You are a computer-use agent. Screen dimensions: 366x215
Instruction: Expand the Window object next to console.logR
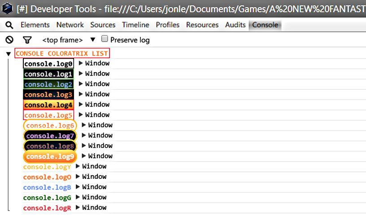click(78, 207)
